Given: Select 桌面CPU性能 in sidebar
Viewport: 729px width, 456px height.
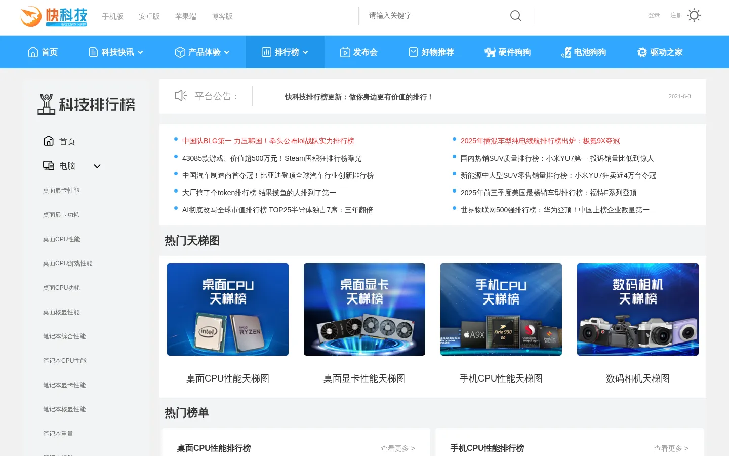Looking at the screenshot, I should tap(62, 239).
